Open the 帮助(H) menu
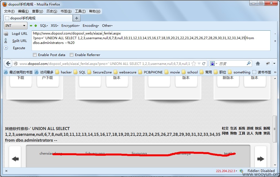 coord(95,11)
